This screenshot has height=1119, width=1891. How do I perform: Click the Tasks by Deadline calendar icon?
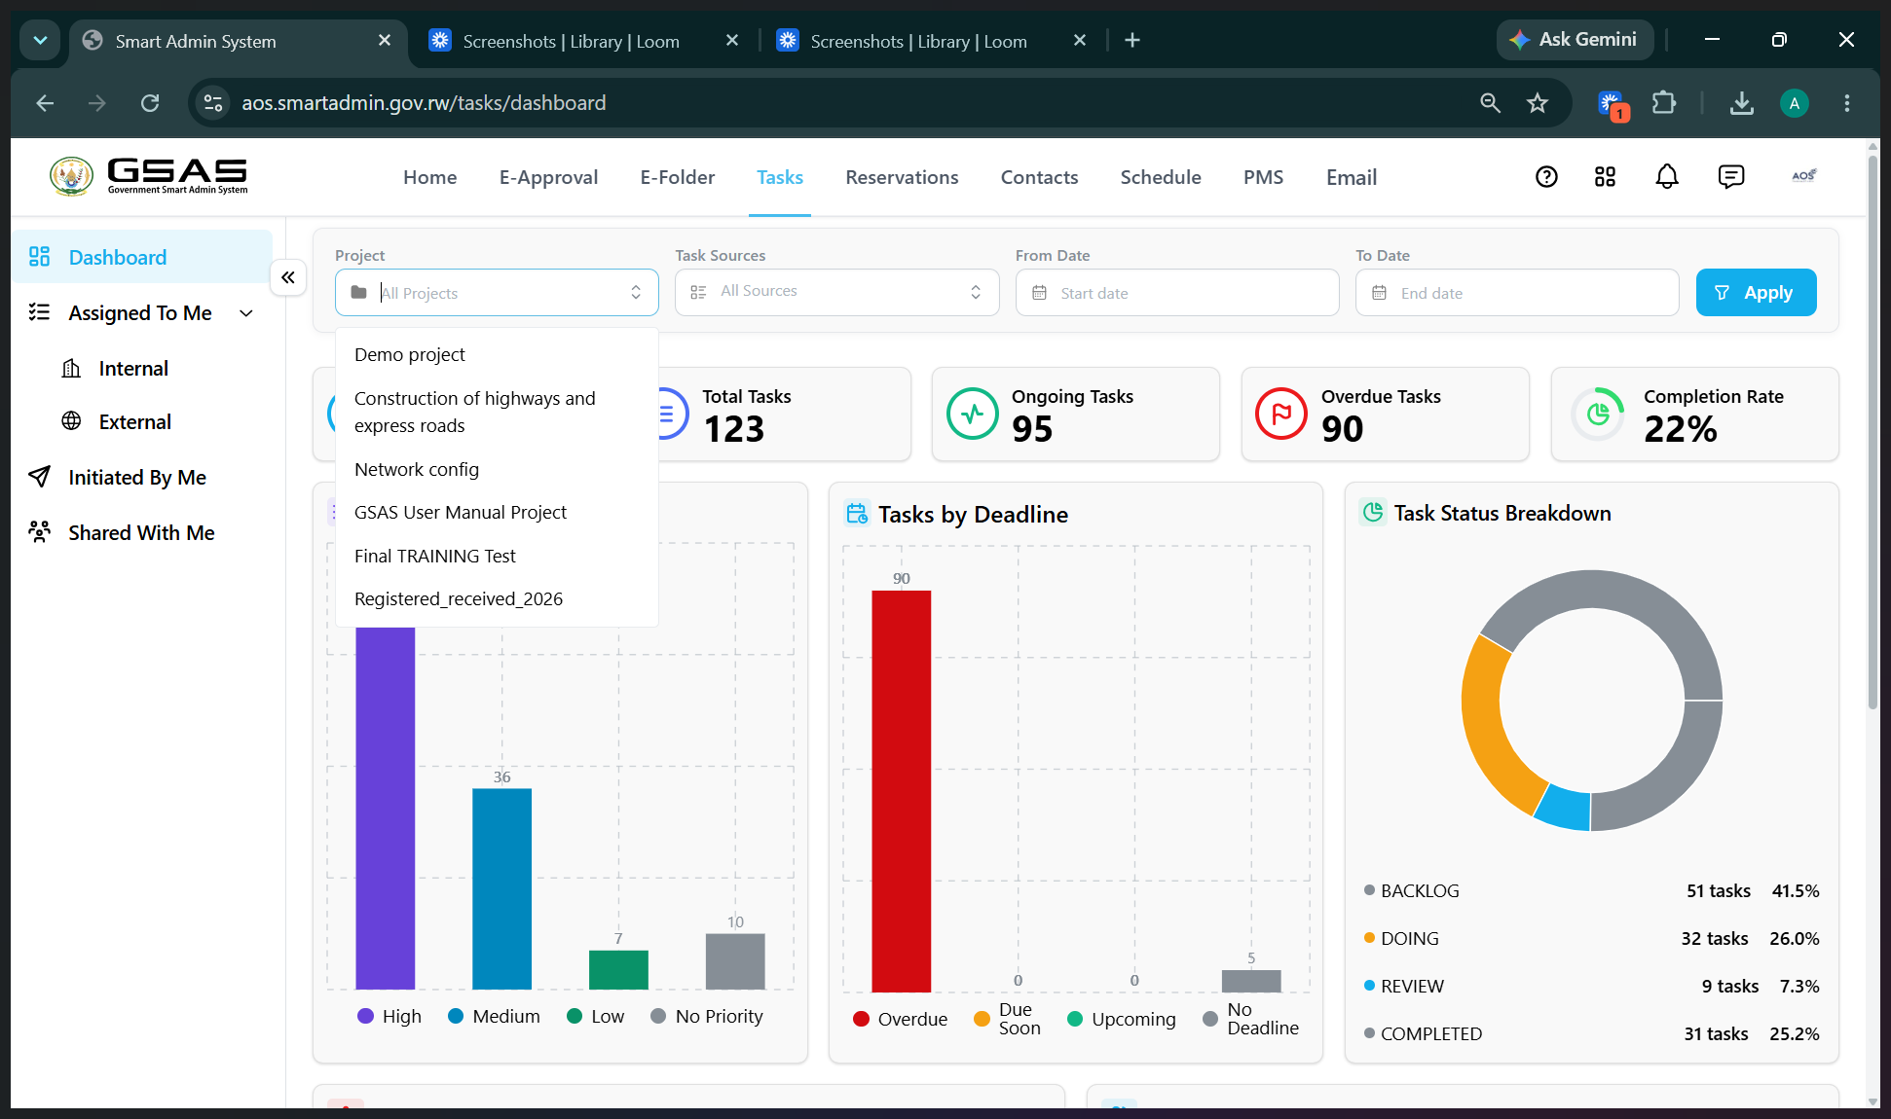tap(857, 514)
